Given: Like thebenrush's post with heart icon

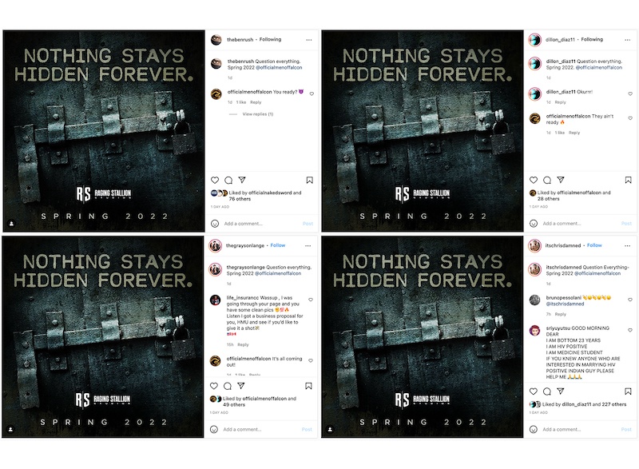Looking at the screenshot, I should (215, 180).
